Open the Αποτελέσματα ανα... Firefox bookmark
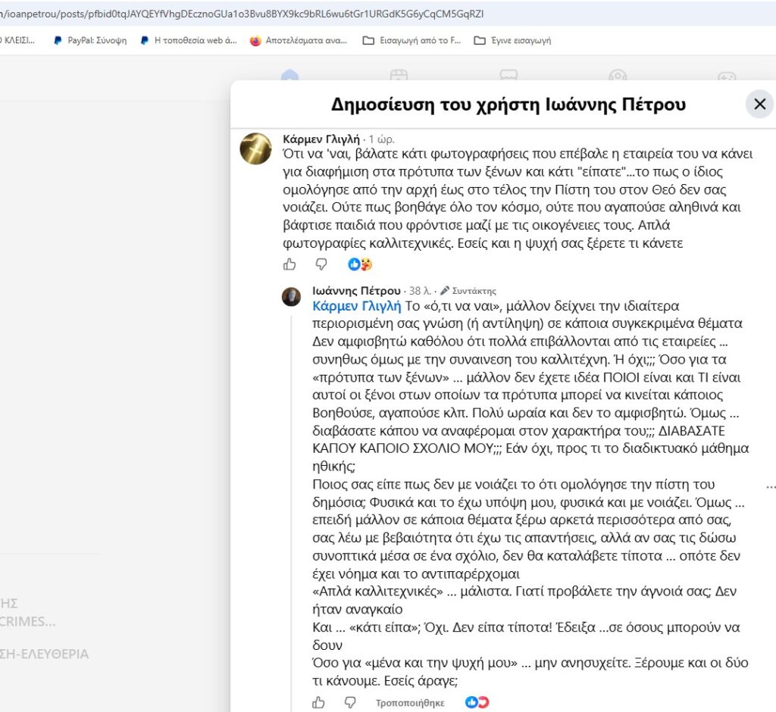Image resolution: width=776 pixels, height=712 pixels. coord(299,41)
